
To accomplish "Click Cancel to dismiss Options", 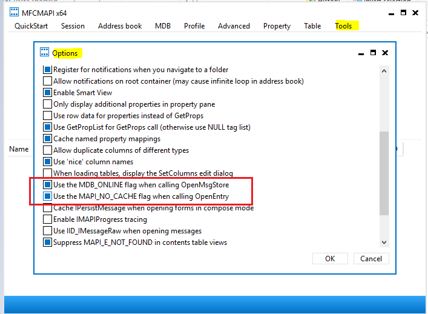I will (x=371, y=258).
